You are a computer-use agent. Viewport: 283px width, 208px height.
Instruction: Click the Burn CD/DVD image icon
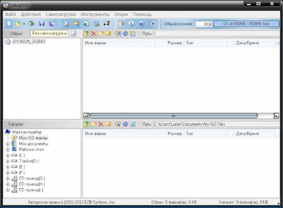(x=107, y=24)
